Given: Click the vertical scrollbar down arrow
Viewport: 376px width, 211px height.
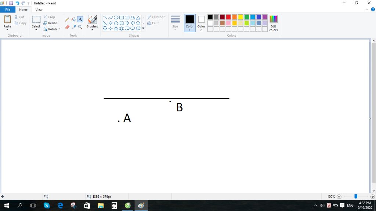Looking at the screenshot, I should pos(373,190).
